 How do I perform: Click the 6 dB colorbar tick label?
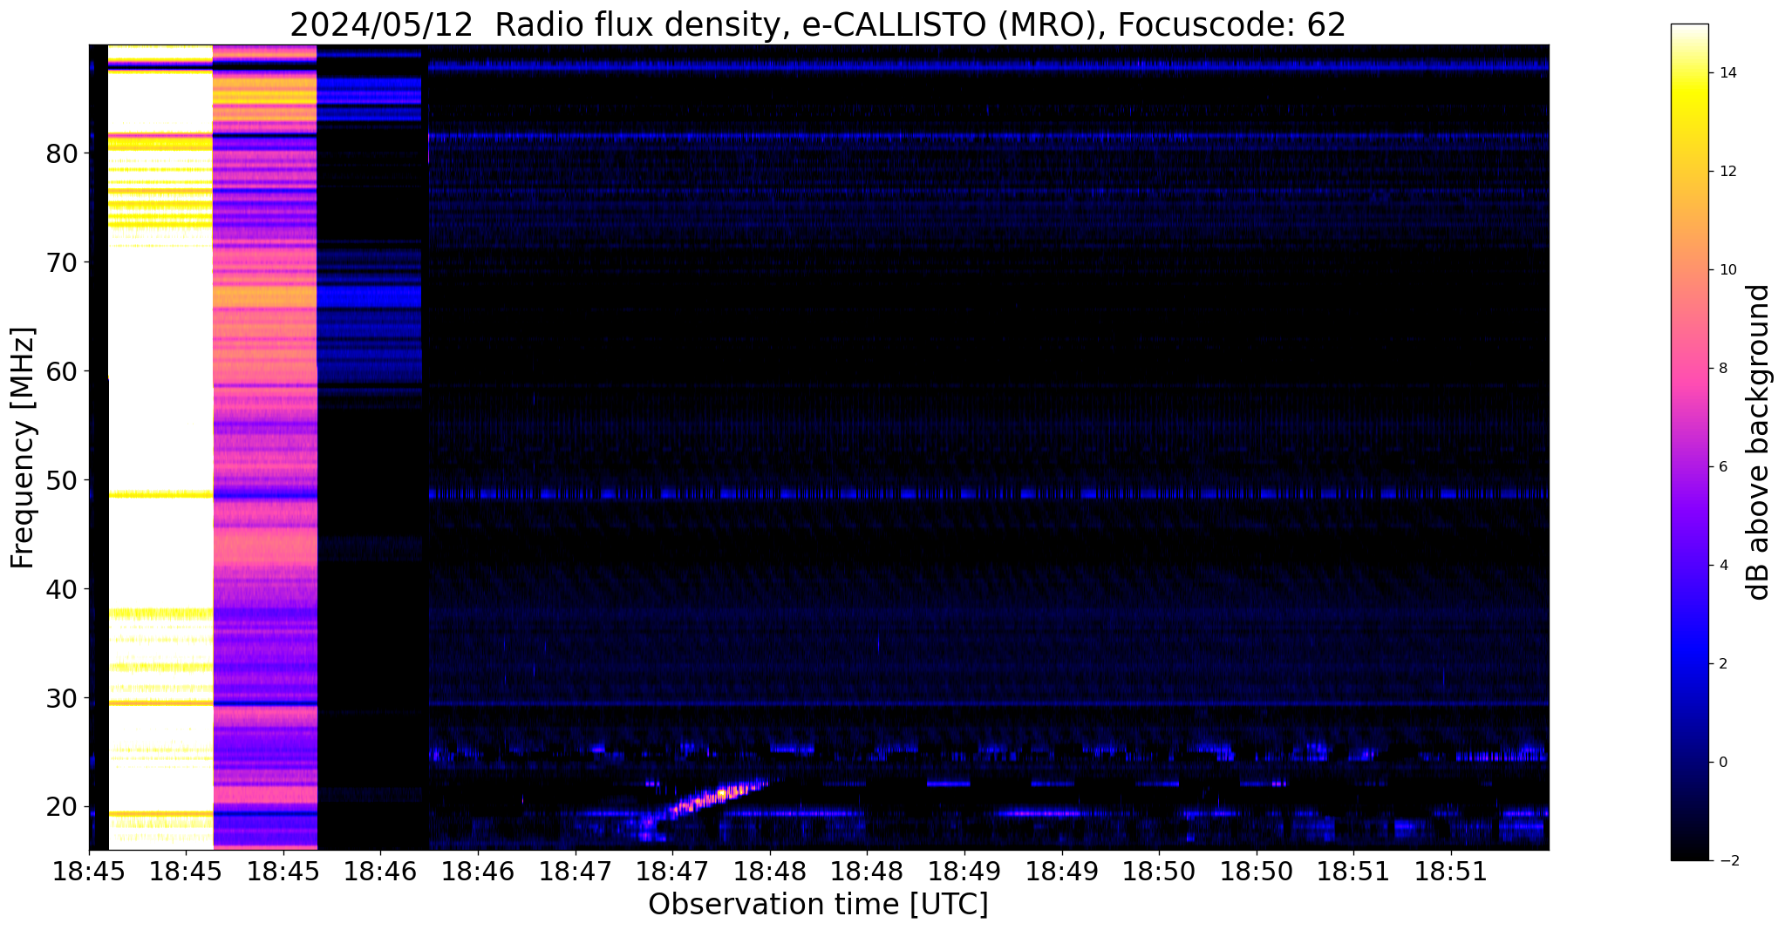click(x=1722, y=467)
